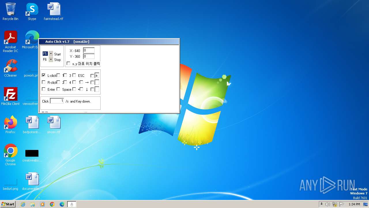Uncheck the L-click checkbox

(x=44, y=75)
